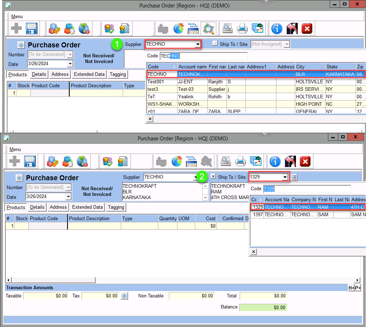Click the H+ button beside Transaction Amounts
This screenshot has width=366, height=327.
click(351, 288)
